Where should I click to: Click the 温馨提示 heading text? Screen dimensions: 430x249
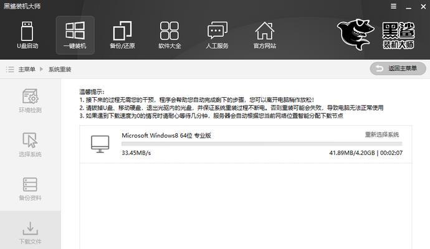(x=92, y=92)
